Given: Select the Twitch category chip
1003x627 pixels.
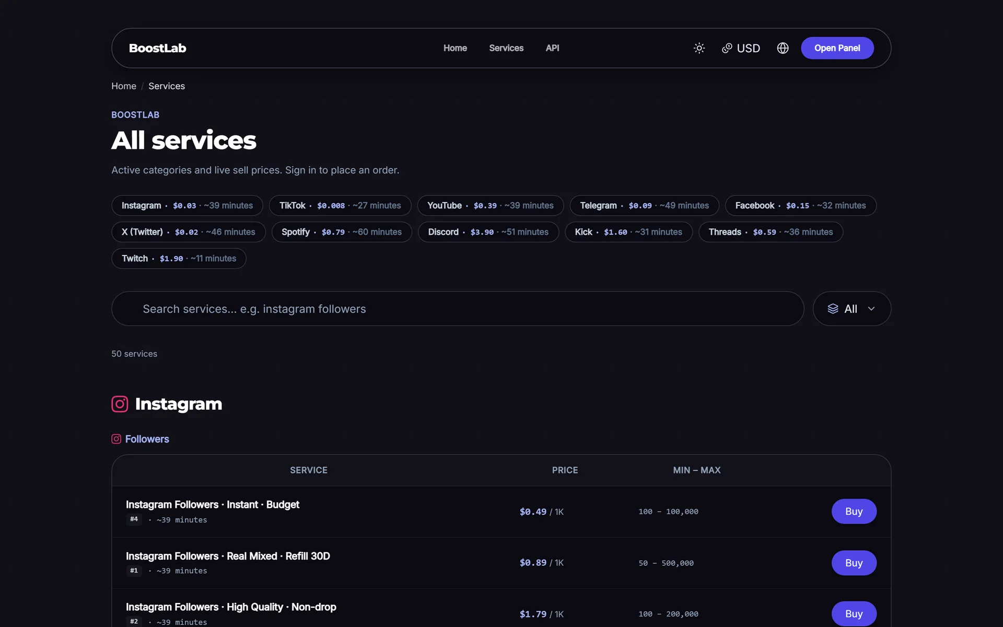Looking at the screenshot, I should click(179, 259).
